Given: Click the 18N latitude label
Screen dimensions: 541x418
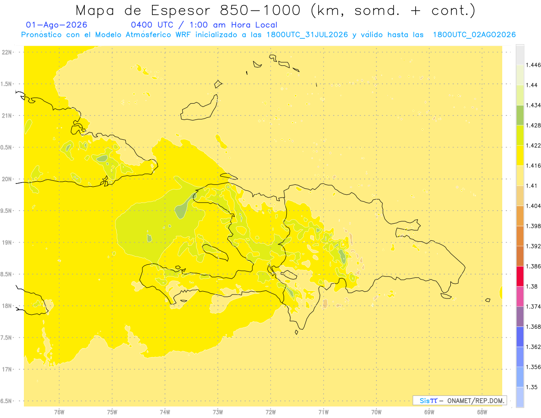Looking at the screenshot, I should (7, 306).
